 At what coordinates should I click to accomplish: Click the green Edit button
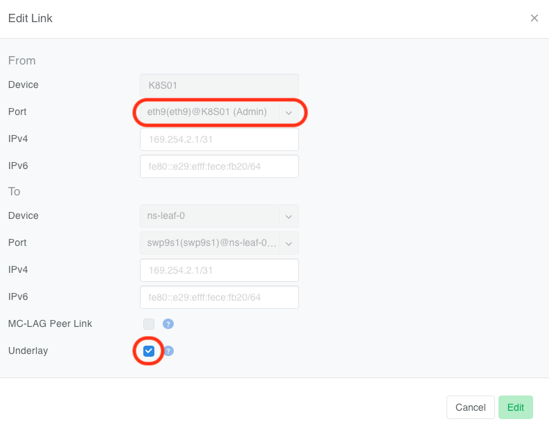516,407
